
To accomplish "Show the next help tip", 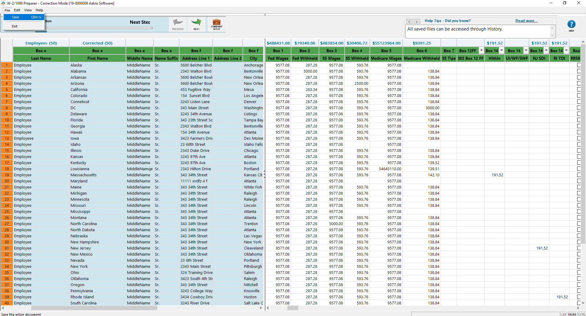I will pyautogui.click(x=417, y=21).
